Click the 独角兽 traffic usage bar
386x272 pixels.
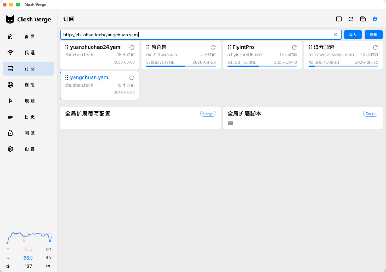pyautogui.click(x=181, y=66)
